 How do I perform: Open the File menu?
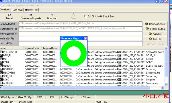2,5
